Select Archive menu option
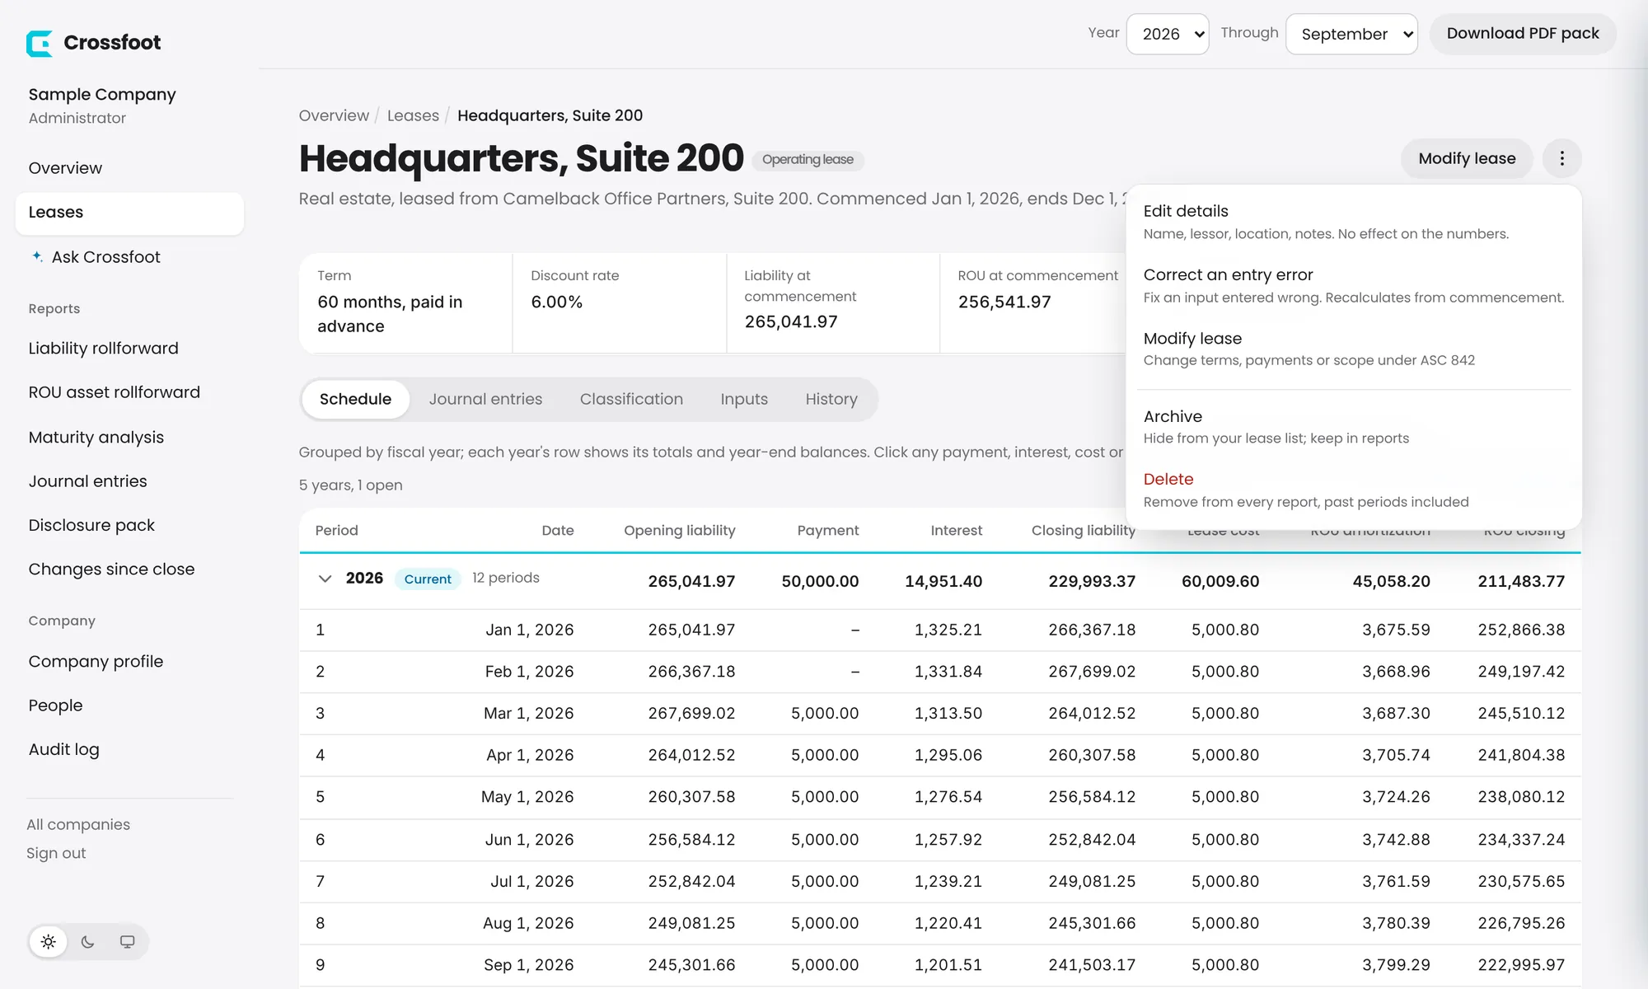 pos(1354,426)
